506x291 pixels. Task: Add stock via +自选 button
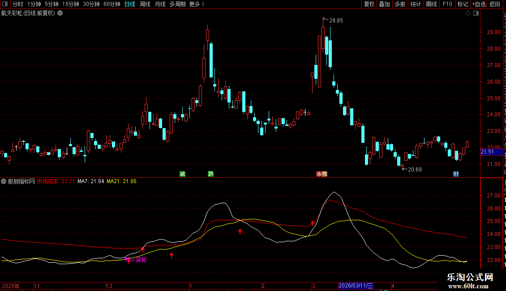pyautogui.click(x=479, y=4)
